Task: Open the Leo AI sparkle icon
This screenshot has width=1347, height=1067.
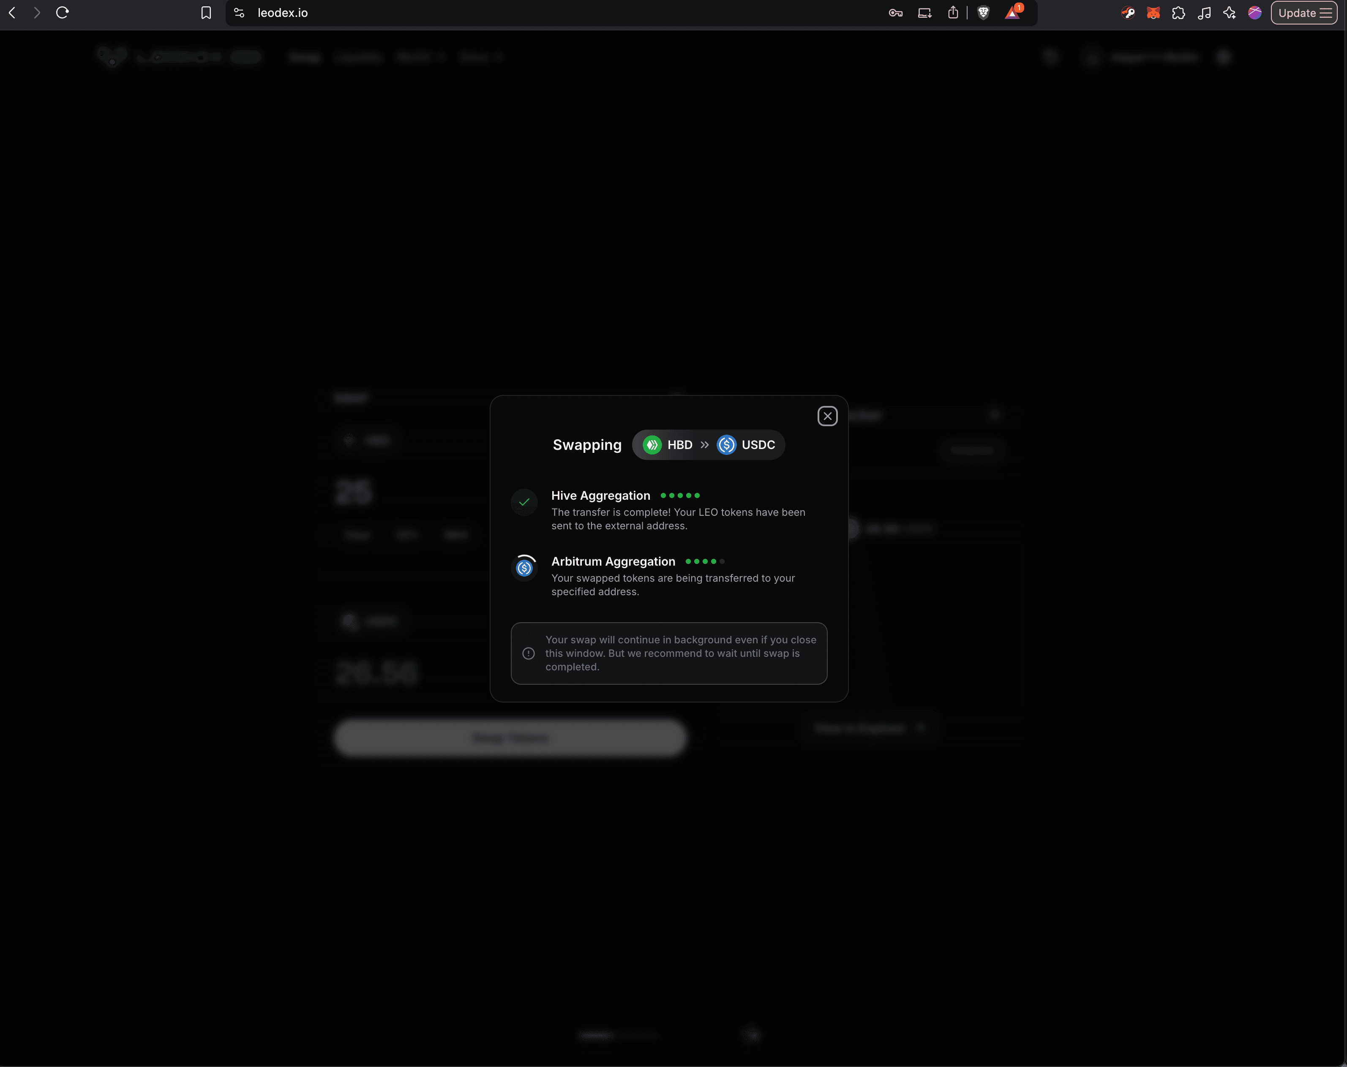Action: coord(1230,13)
